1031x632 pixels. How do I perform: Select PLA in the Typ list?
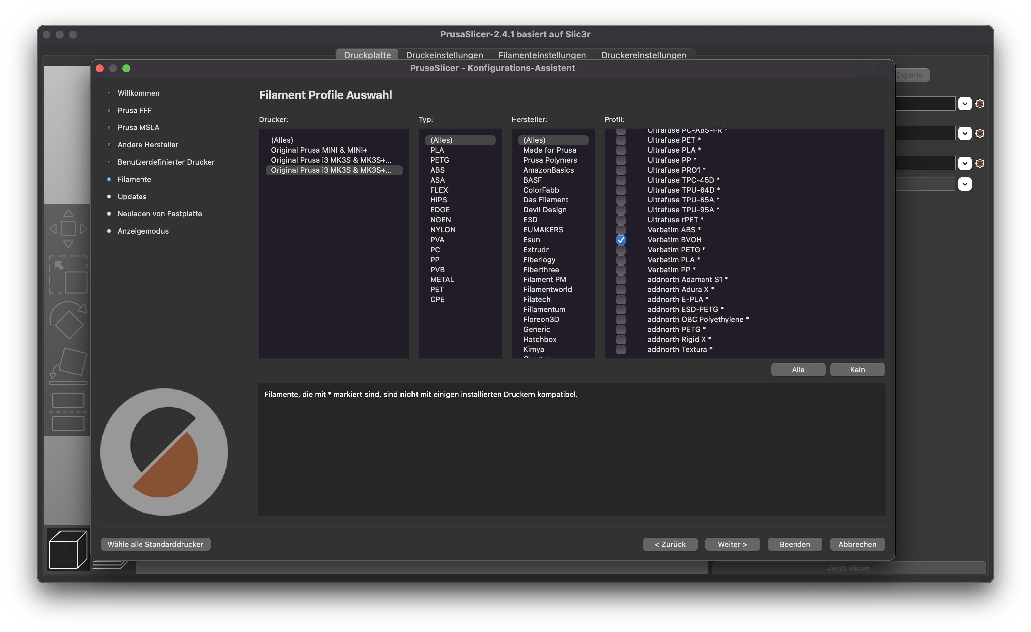(x=460, y=150)
